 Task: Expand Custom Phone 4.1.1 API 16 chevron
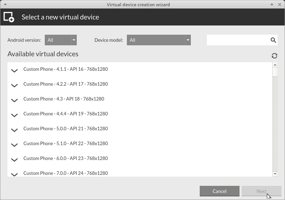[14, 70]
